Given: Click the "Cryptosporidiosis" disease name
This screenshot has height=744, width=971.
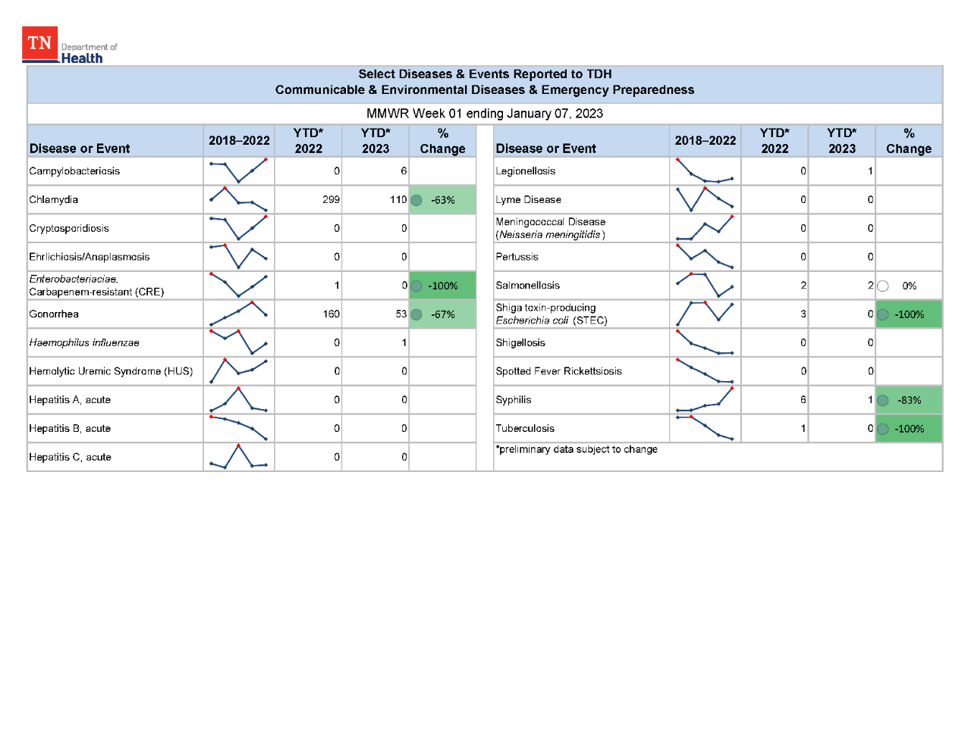Looking at the screenshot, I should tap(69, 229).
